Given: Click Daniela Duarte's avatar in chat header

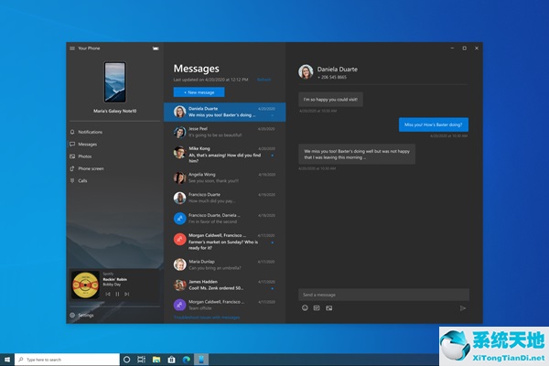Looking at the screenshot, I should 306,71.
